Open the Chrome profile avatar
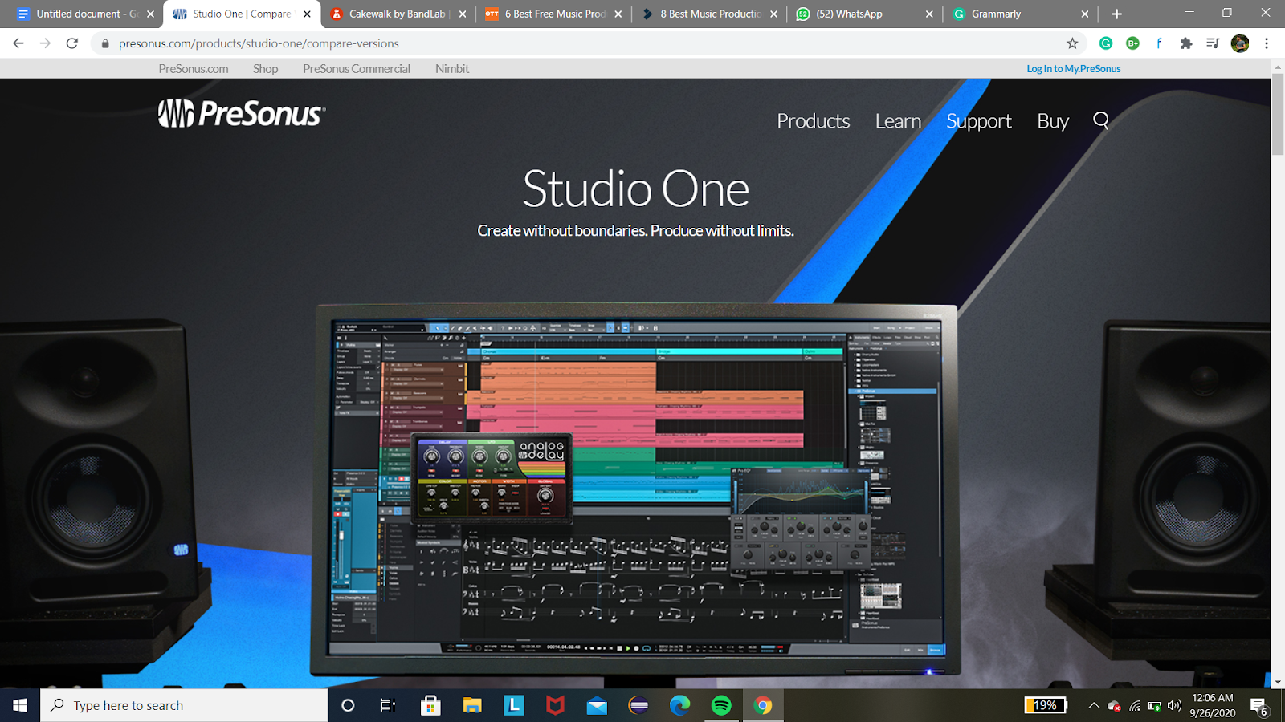Image resolution: width=1285 pixels, height=722 pixels. pos(1240,43)
